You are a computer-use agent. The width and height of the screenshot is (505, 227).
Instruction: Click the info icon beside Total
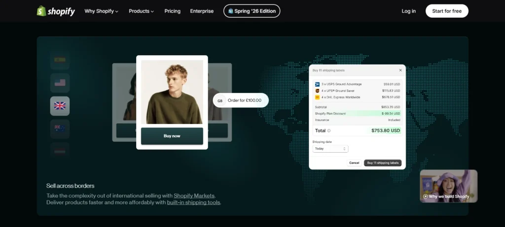pos(329,131)
